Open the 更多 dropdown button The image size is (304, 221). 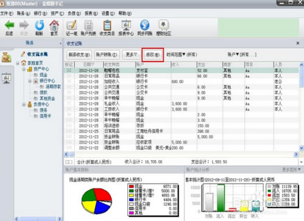pyautogui.click(x=132, y=55)
